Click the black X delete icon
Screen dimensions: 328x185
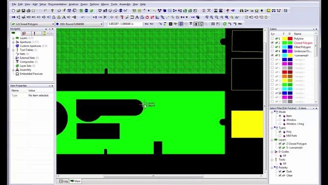(105, 17)
